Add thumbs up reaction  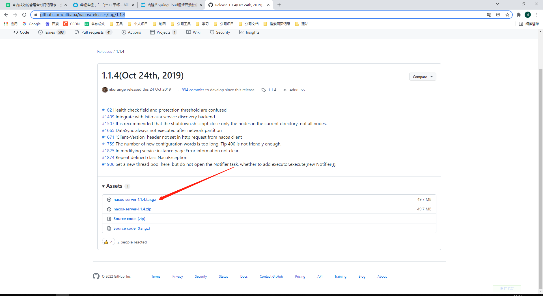coord(108,242)
